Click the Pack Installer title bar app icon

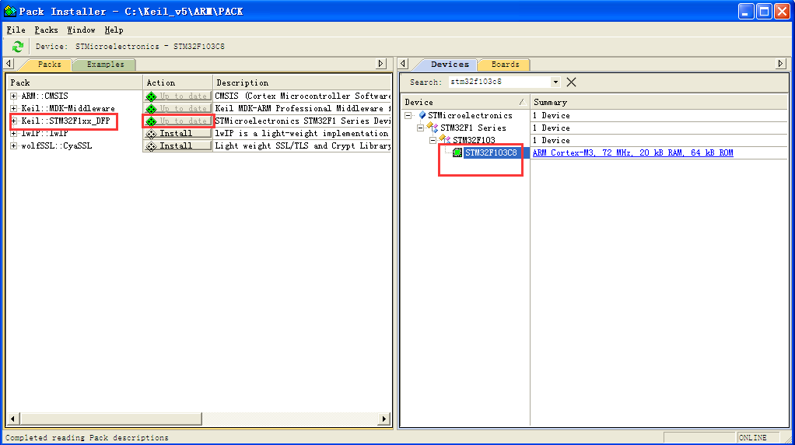pyautogui.click(x=9, y=11)
